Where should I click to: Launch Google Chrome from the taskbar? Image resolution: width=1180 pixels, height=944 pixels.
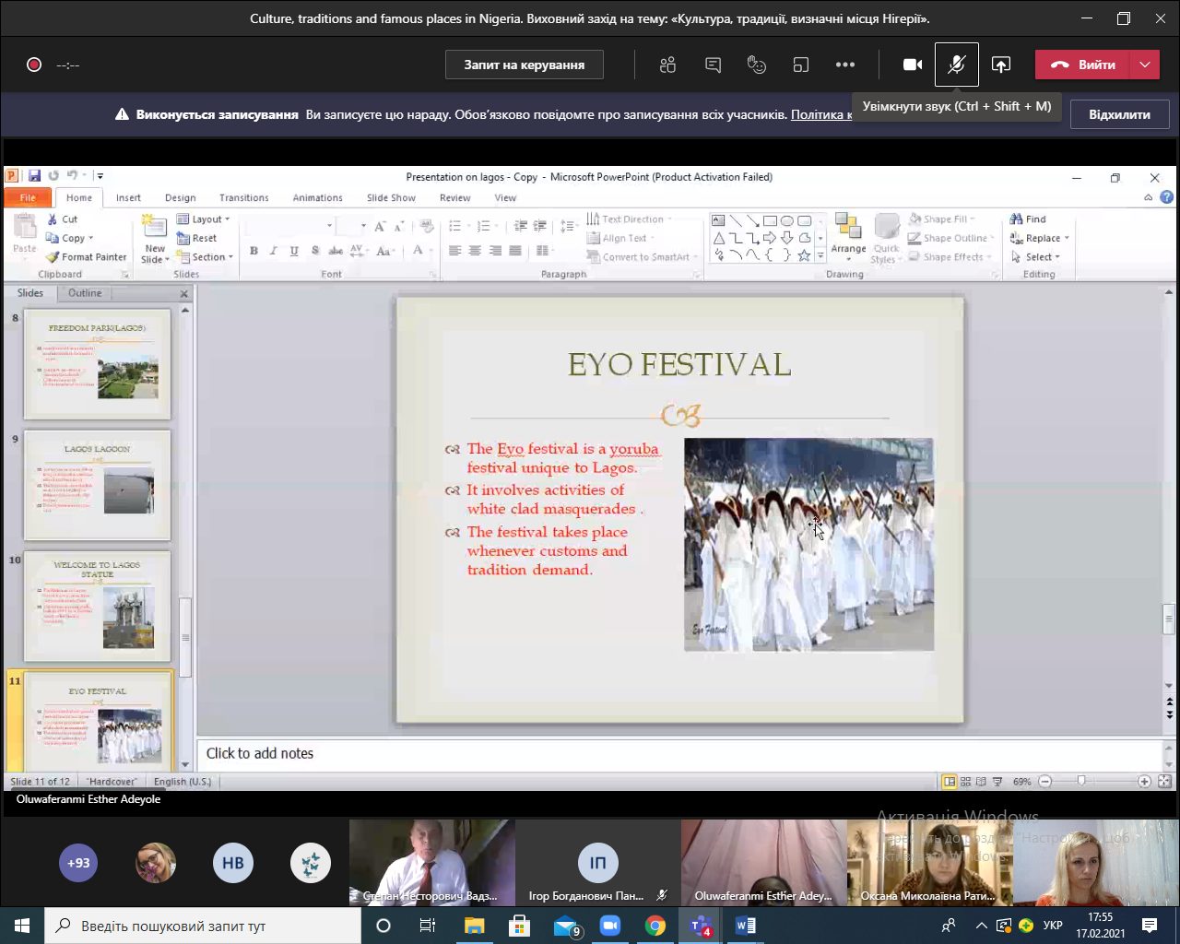click(x=655, y=926)
